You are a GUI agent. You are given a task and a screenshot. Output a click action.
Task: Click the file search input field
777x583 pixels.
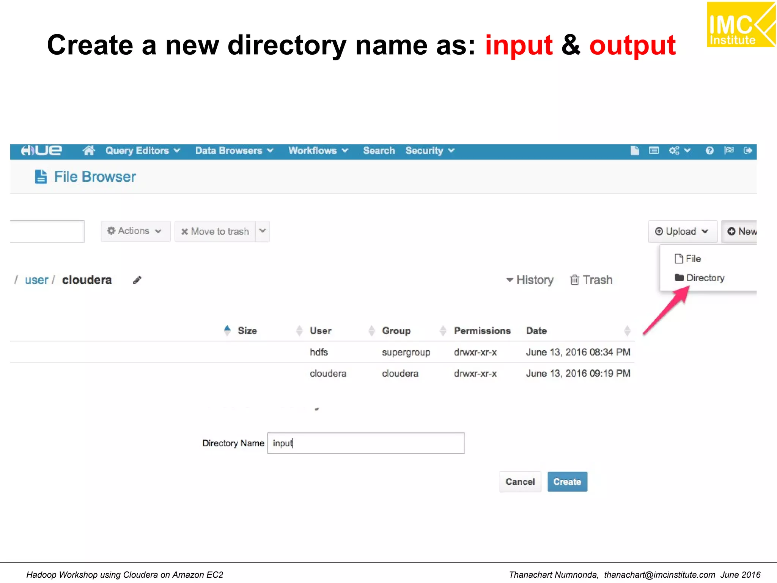(47, 231)
